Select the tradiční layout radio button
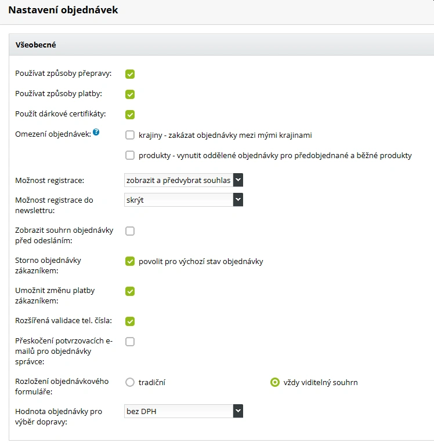The height and width of the screenshot is (443, 434). [130, 382]
